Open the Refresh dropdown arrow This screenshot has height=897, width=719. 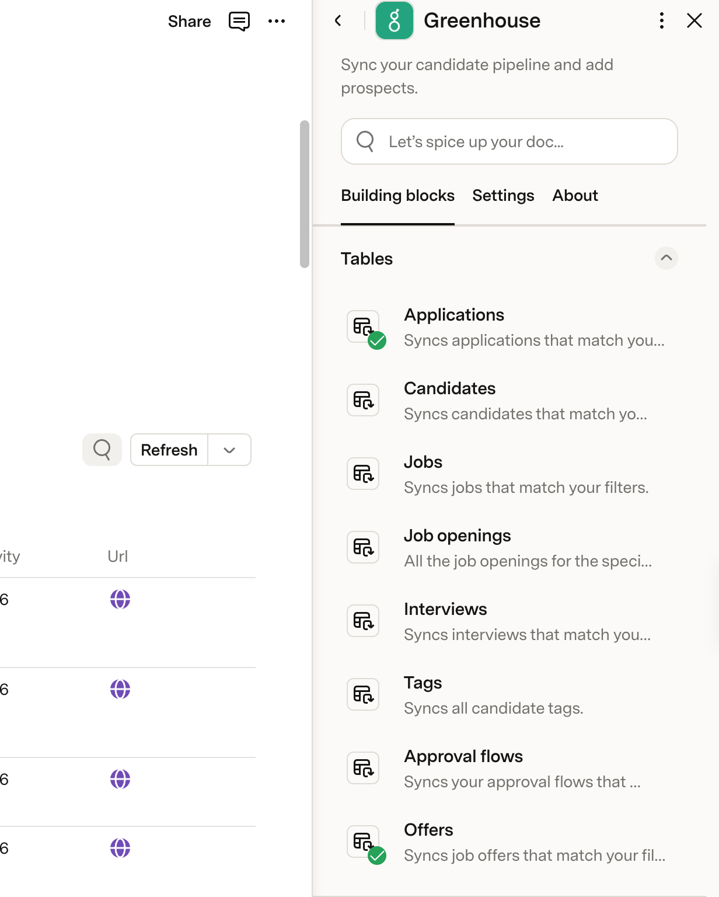pos(229,450)
